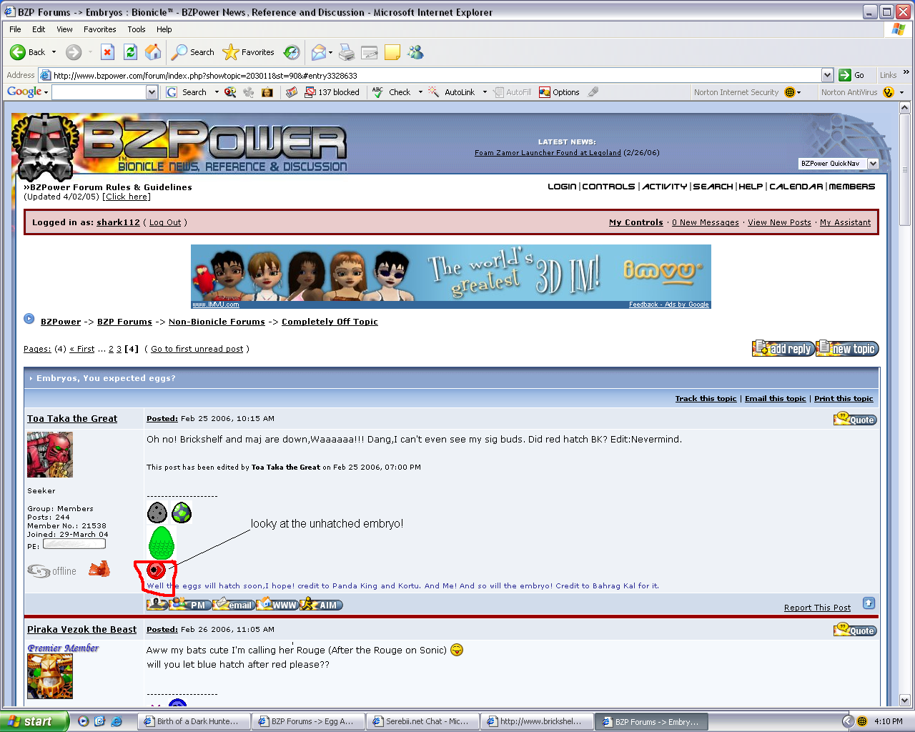Viewport: 915px width, 732px height.
Task: Expand the Links toolbar chevron
Action: [906, 72]
